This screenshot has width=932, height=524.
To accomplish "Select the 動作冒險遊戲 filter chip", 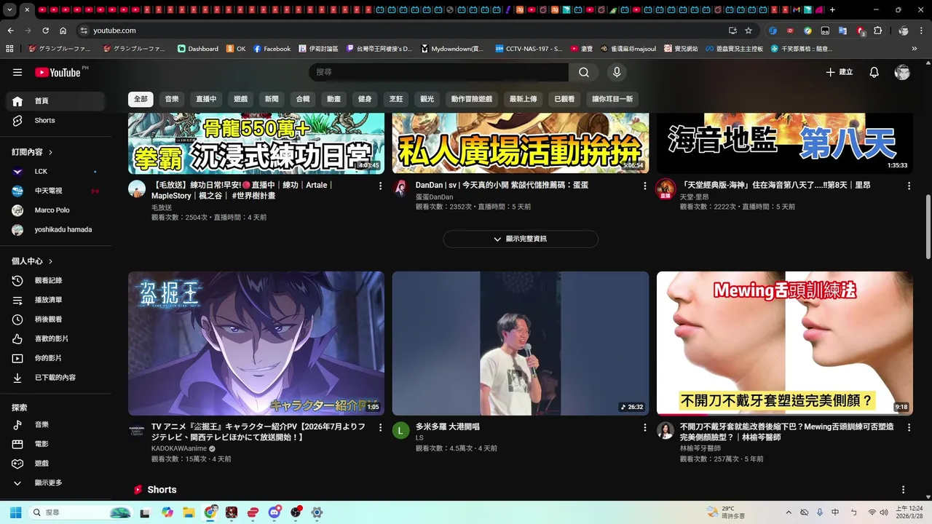I will click(x=472, y=99).
